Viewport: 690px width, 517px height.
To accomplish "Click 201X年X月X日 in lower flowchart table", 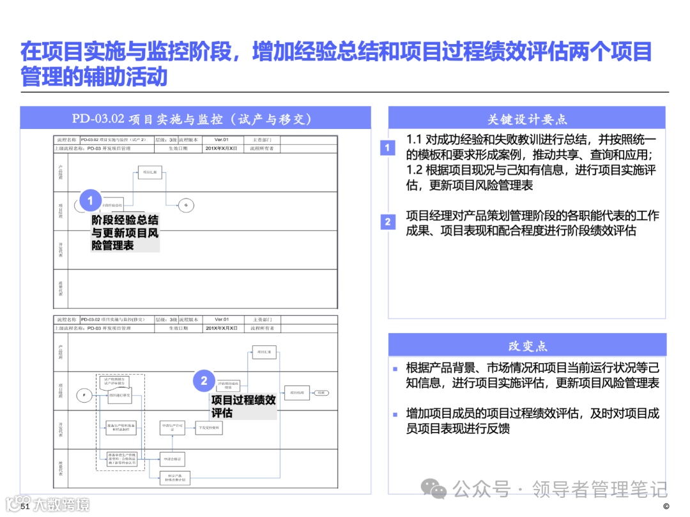I will [x=222, y=329].
